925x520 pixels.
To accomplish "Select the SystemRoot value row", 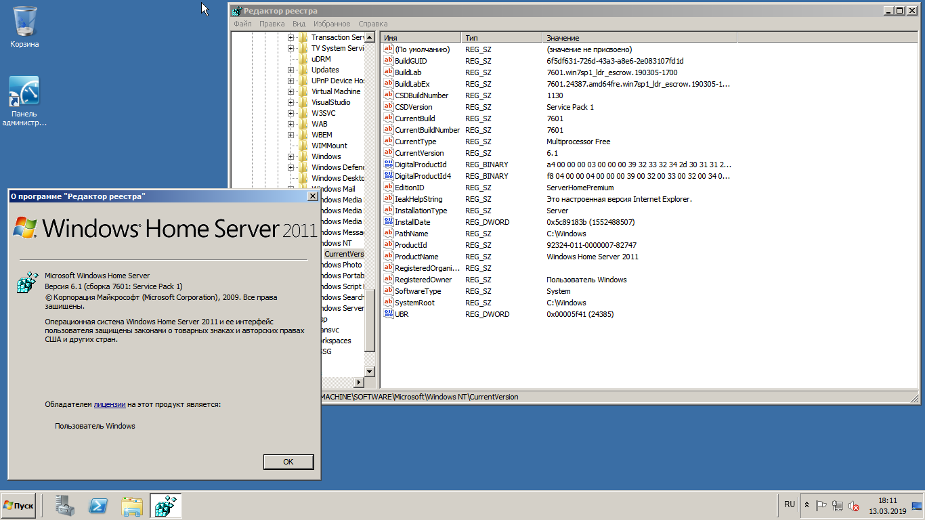I will coord(559,303).
